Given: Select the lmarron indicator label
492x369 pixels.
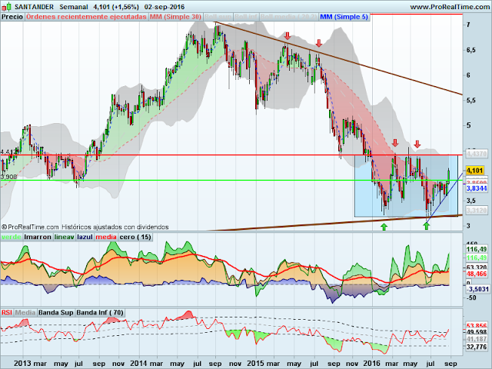Looking at the screenshot, I should tap(38, 237).
